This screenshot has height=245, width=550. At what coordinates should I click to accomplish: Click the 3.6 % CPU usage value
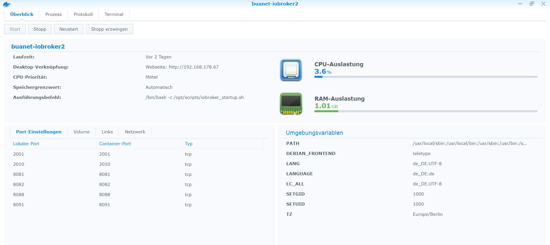(323, 71)
